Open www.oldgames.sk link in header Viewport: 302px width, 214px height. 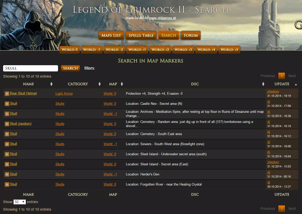(163, 18)
